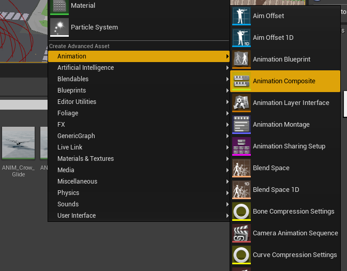Click the Material asset icon

59,7
